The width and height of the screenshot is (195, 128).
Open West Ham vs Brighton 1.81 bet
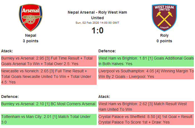tap(146, 61)
